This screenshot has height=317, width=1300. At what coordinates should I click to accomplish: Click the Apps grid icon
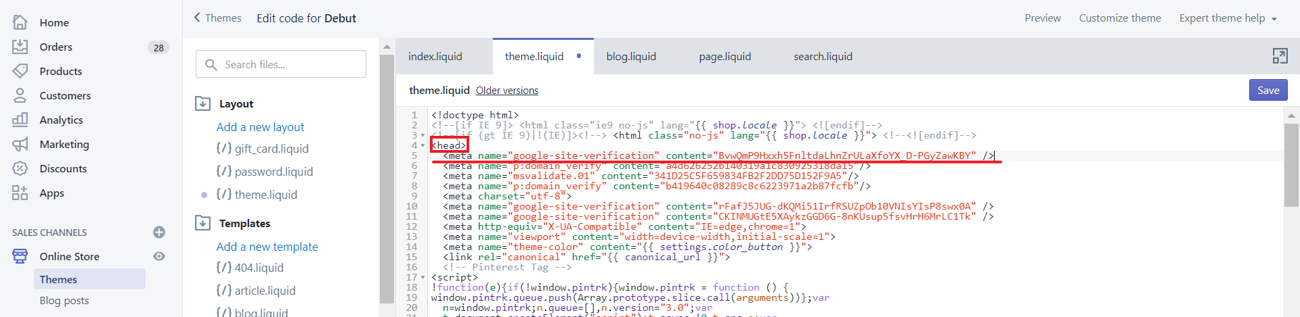20,193
